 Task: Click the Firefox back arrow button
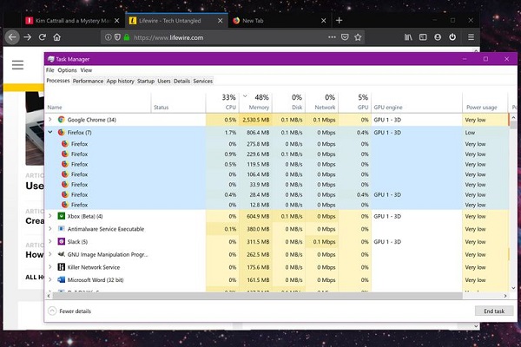12,37
